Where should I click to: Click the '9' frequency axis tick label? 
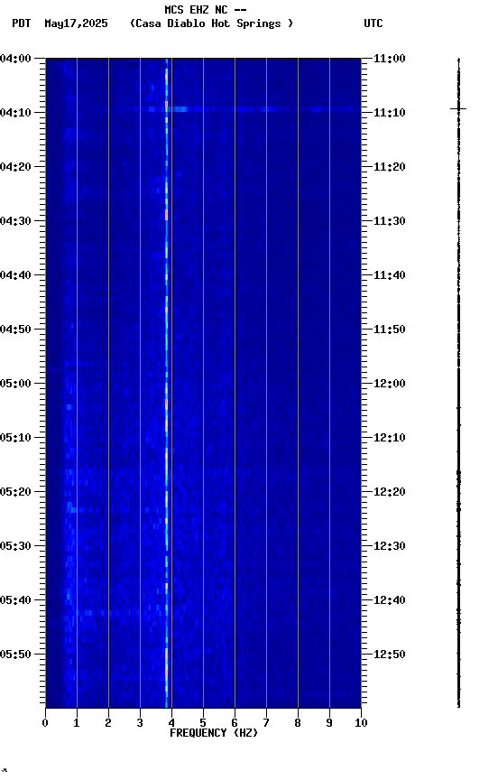pos(329,723)
